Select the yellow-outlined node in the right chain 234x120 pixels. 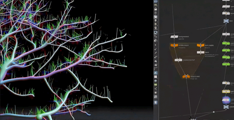click(x=226, y=92)
